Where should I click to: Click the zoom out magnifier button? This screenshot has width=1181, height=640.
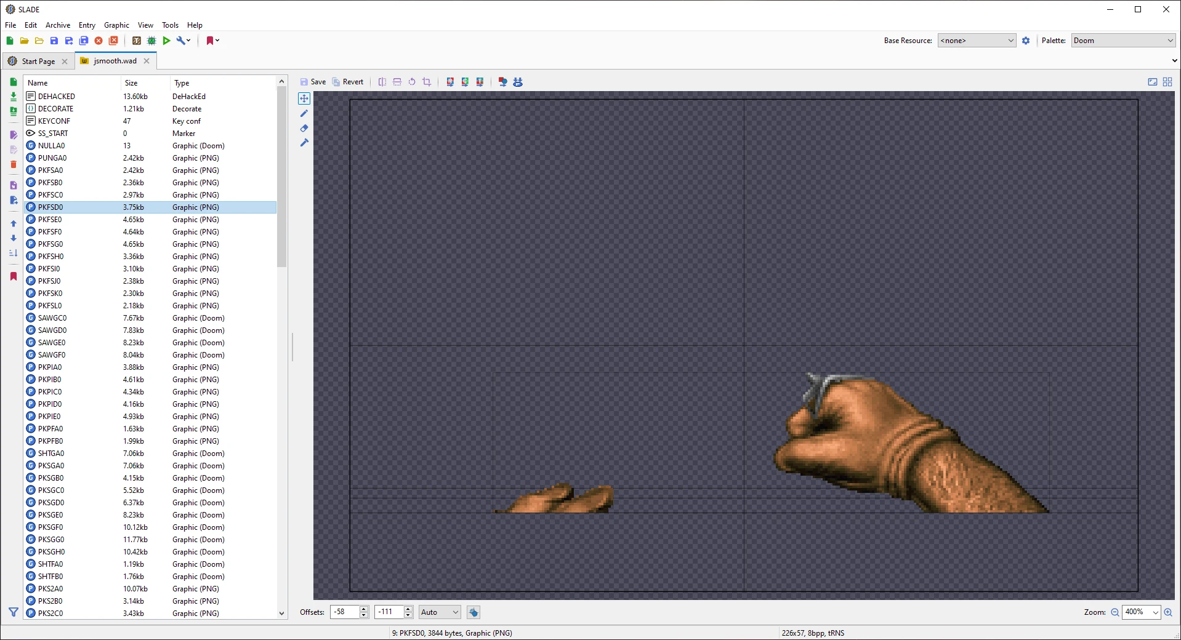click(1114, 612)
